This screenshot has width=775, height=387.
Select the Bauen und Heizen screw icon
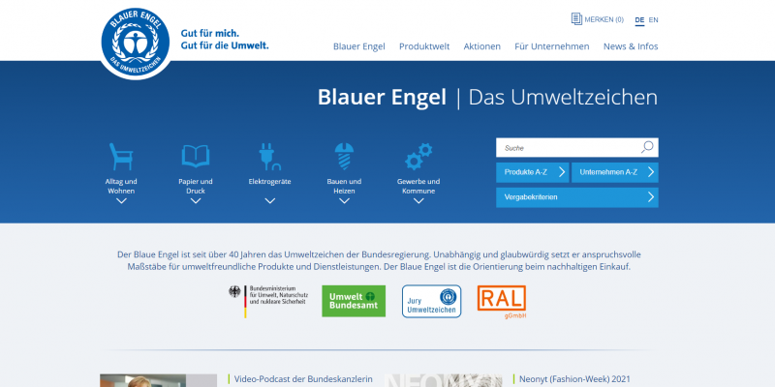[344, 157]
